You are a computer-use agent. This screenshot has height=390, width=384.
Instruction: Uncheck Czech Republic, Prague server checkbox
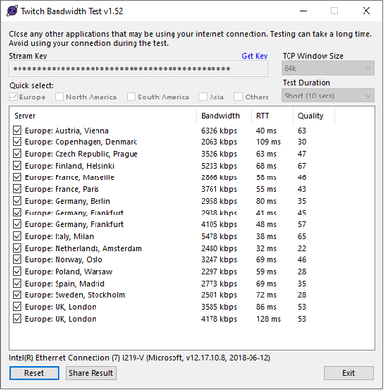click(17, 154)
